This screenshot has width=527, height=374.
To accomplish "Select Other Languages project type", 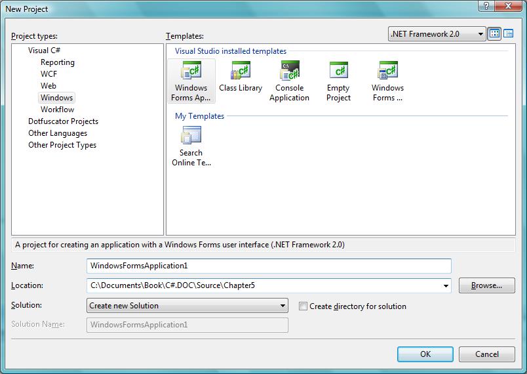I will click(58, 133).
